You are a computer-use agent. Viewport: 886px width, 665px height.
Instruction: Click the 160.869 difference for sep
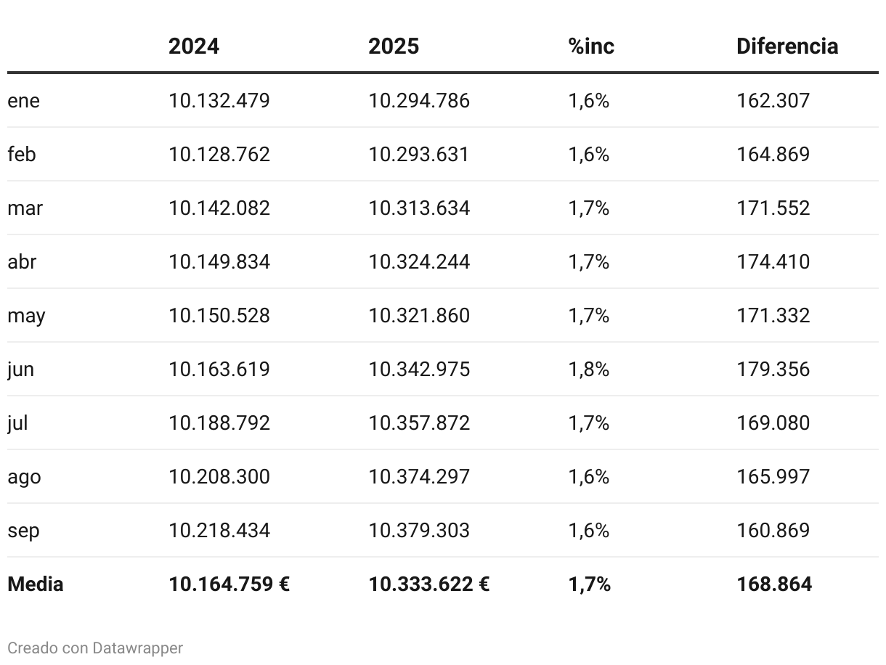pos(773,531)
